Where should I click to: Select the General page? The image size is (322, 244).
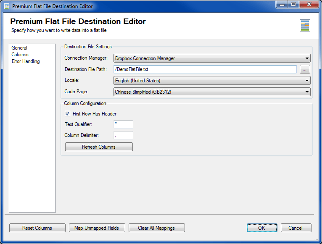pos(19,48)
